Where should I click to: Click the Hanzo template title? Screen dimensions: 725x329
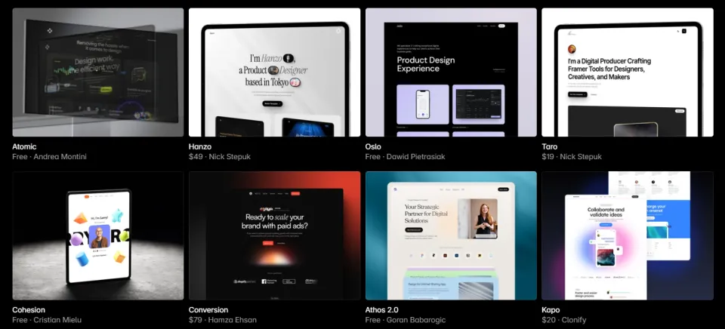coord(200,146)
